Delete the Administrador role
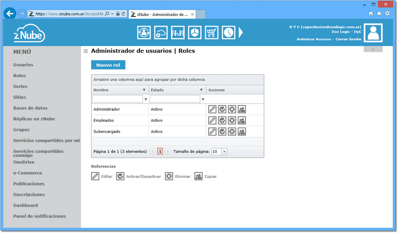This screenshot has width=398, height=233. pyautogui.click(x=232, y=109)
